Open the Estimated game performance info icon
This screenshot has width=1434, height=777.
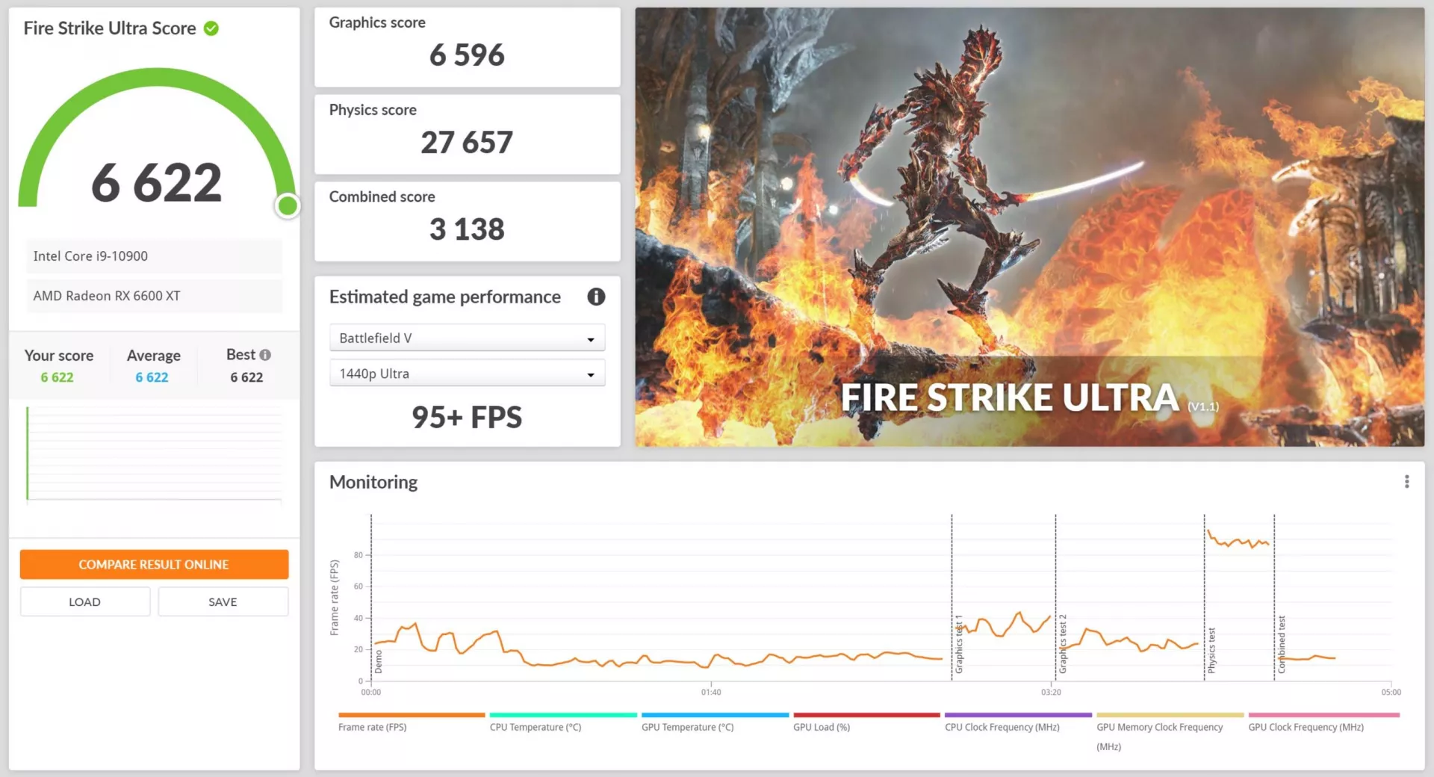pyautogui.click(x=596, y=297)
